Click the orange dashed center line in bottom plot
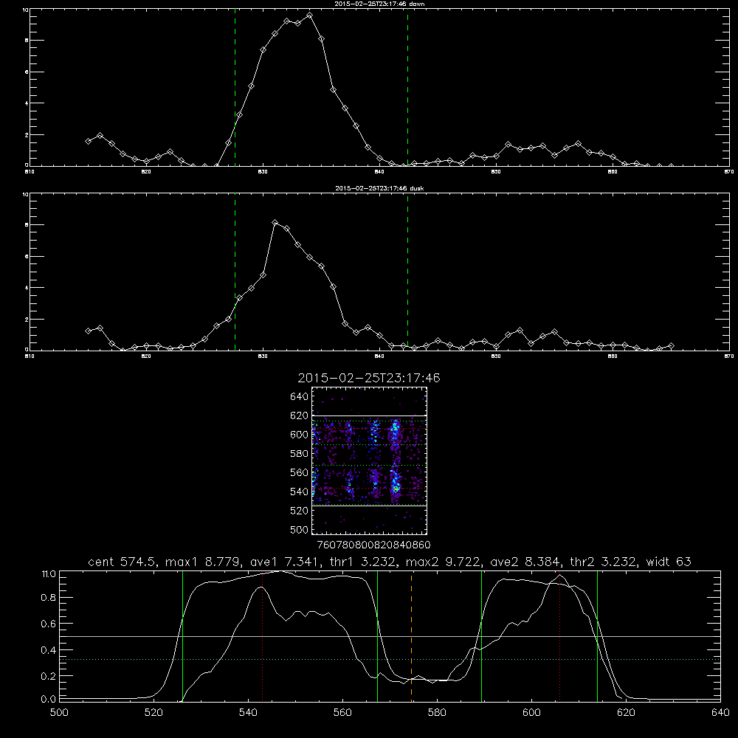The image size is (738, 738). tap(411, 635)
